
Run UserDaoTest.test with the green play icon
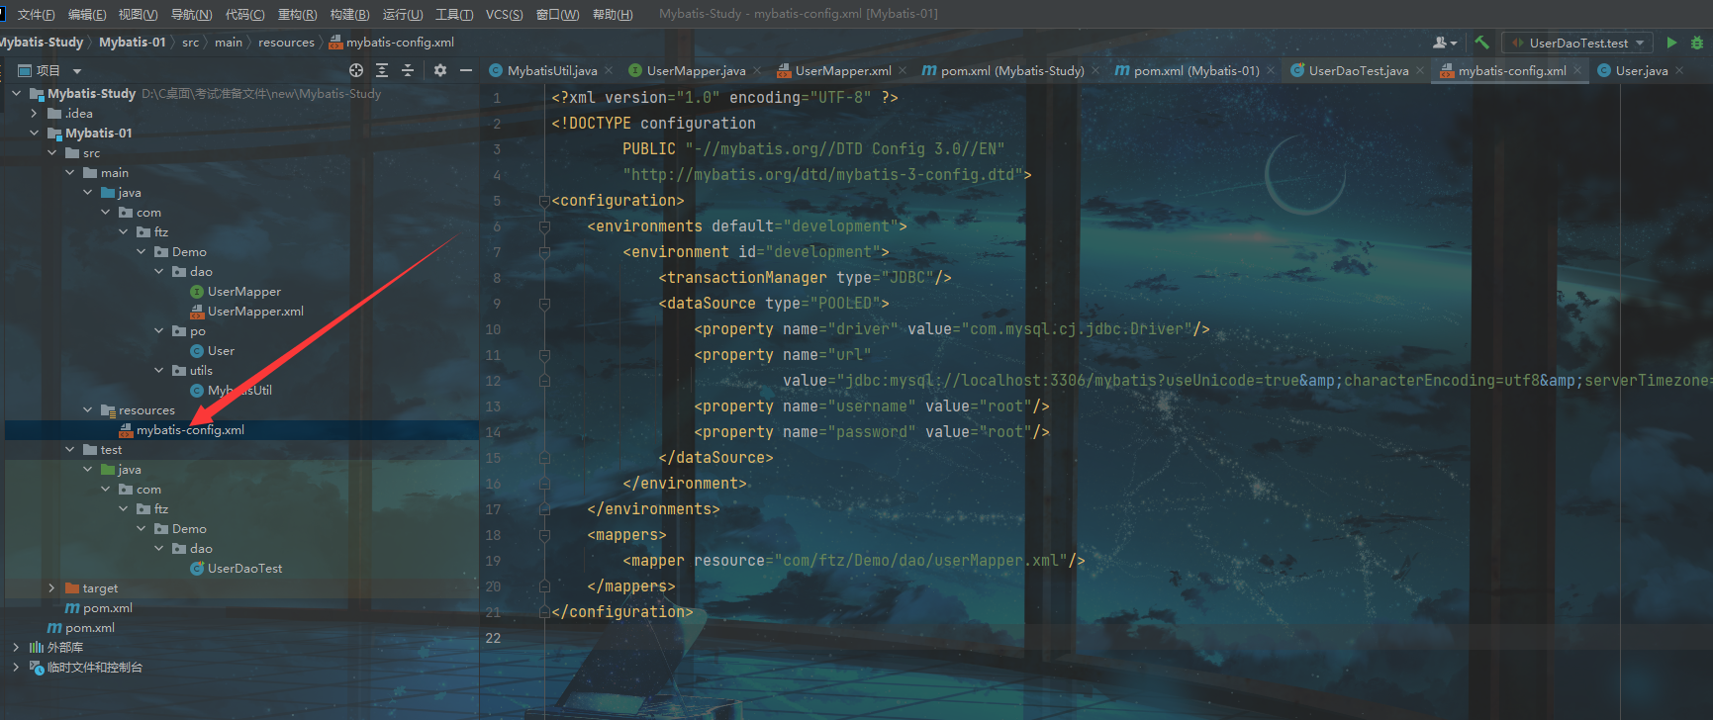point(1671,43)
